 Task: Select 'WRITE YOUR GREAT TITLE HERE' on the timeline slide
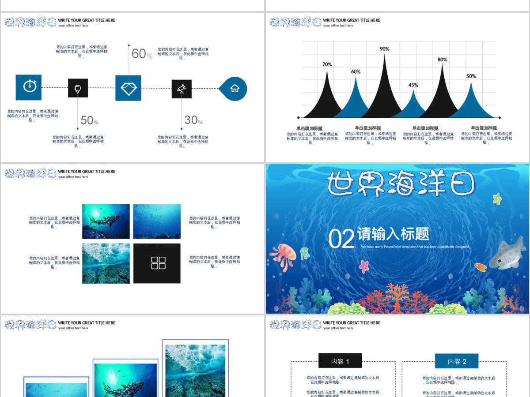(x=87, y=20)
